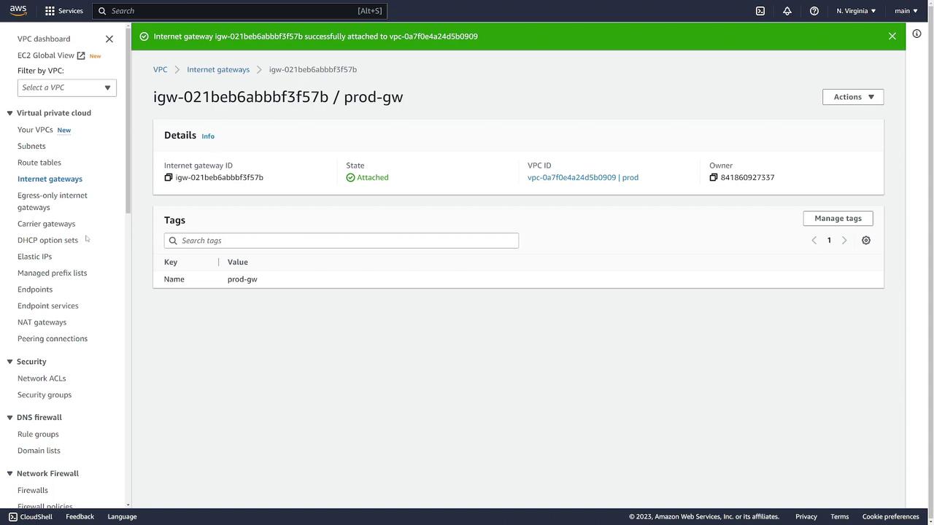This screenshot has width=934, height=525.
Task: Open the main account menu
Action: pyautogui.click(x=906, y=11)
